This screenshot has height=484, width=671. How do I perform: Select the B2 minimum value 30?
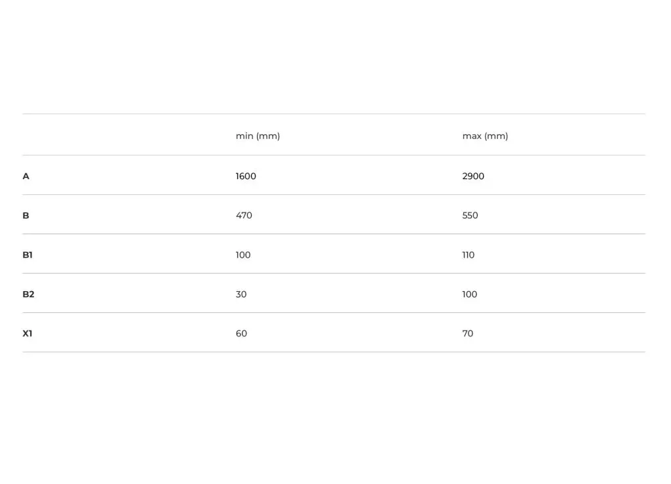pos(241,294)
